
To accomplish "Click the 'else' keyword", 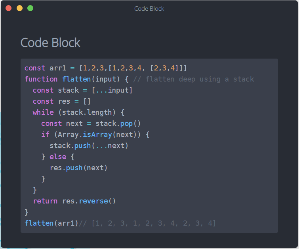I will pos(58,157).
